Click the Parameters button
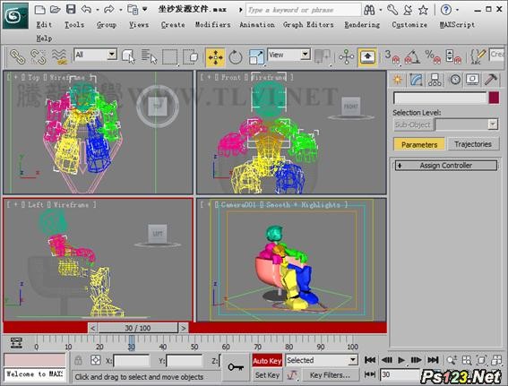The image size is (508, 386). 419,144
